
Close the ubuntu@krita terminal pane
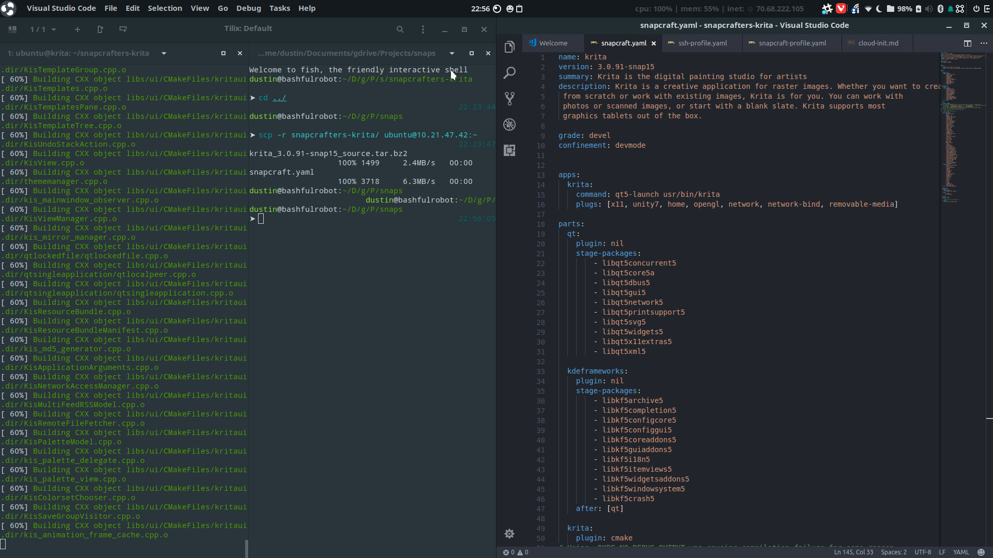pos(240,53)
